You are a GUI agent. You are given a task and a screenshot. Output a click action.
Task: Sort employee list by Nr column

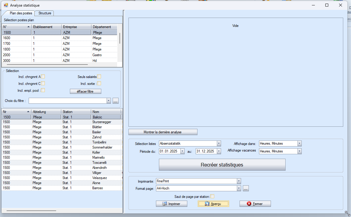[x=16, y=112]
